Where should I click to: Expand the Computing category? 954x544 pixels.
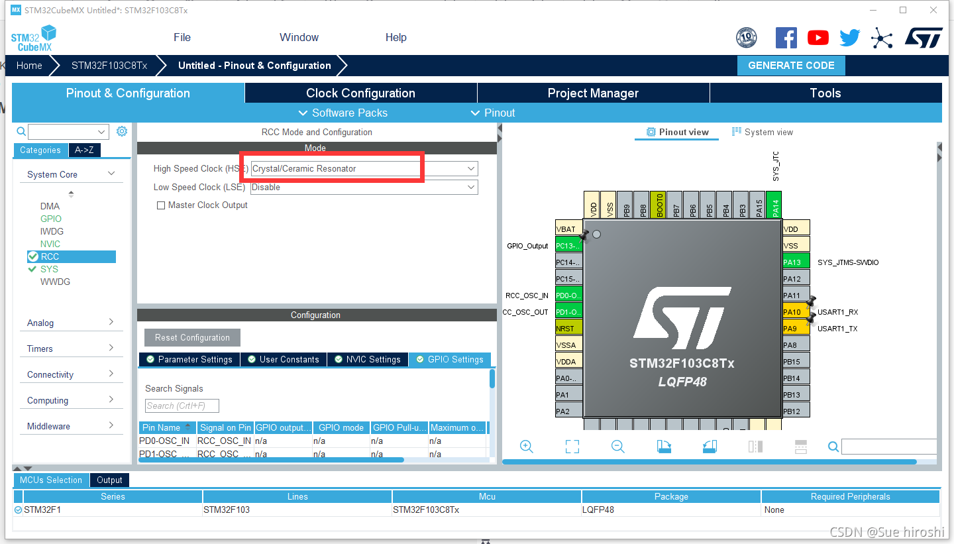pos(111,400)
